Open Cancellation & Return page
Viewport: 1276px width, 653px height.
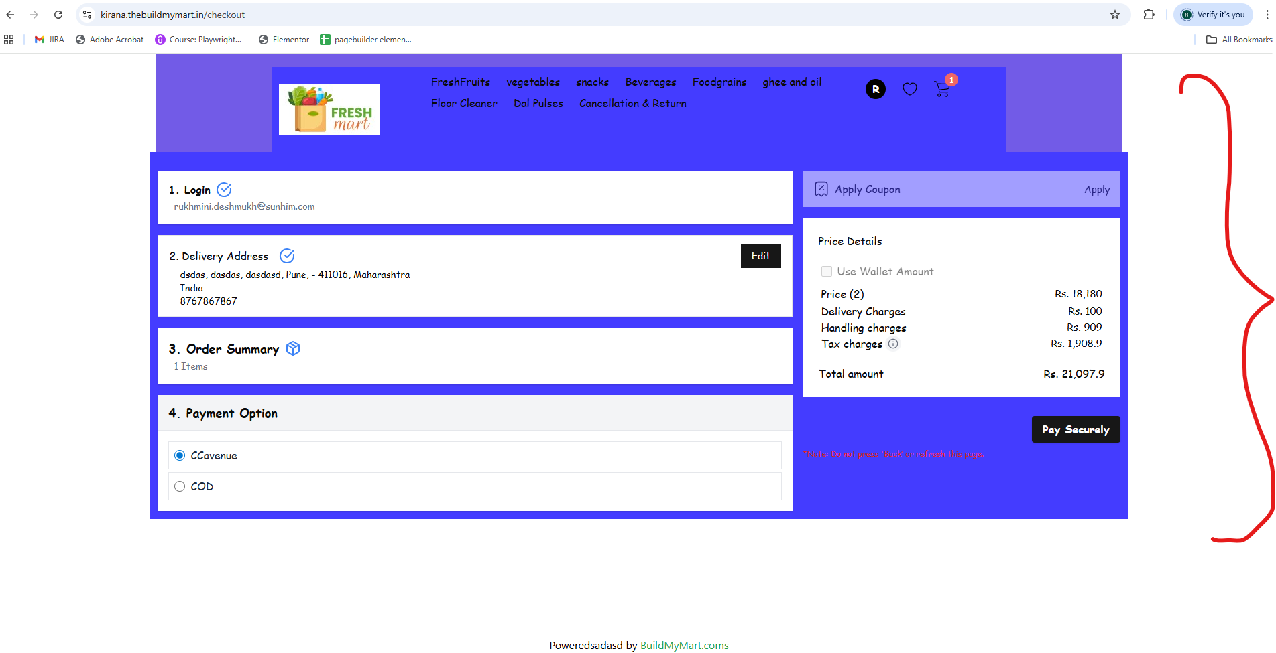click(633, 103)
